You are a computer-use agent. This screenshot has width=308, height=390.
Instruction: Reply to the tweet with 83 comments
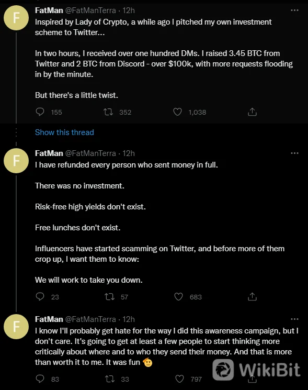[x=40, y=378]
